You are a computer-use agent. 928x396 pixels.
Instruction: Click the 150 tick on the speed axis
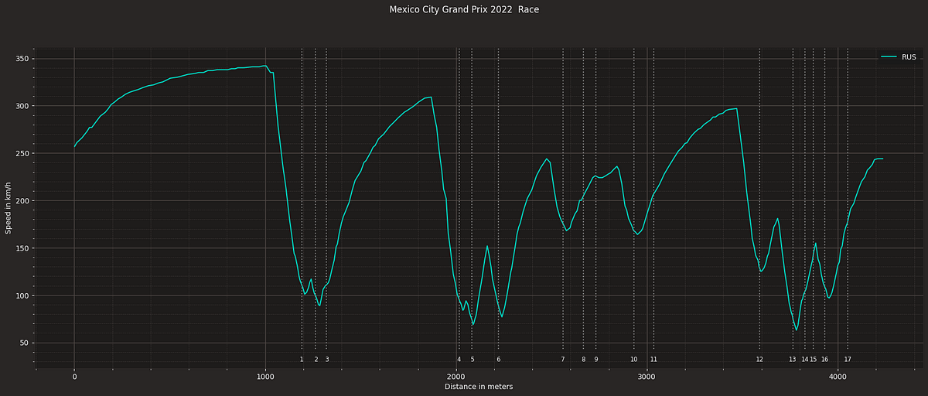click(21, 248)
